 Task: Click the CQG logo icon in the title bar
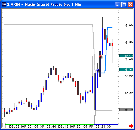point(4,4)
